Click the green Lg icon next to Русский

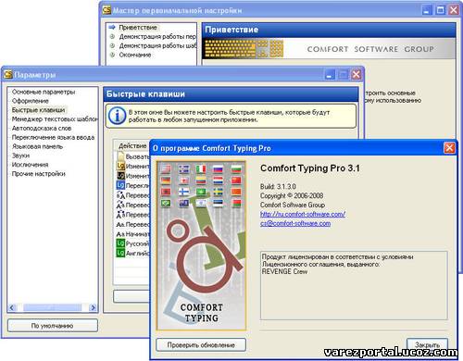pyautogui.click(x=120, y=243)
